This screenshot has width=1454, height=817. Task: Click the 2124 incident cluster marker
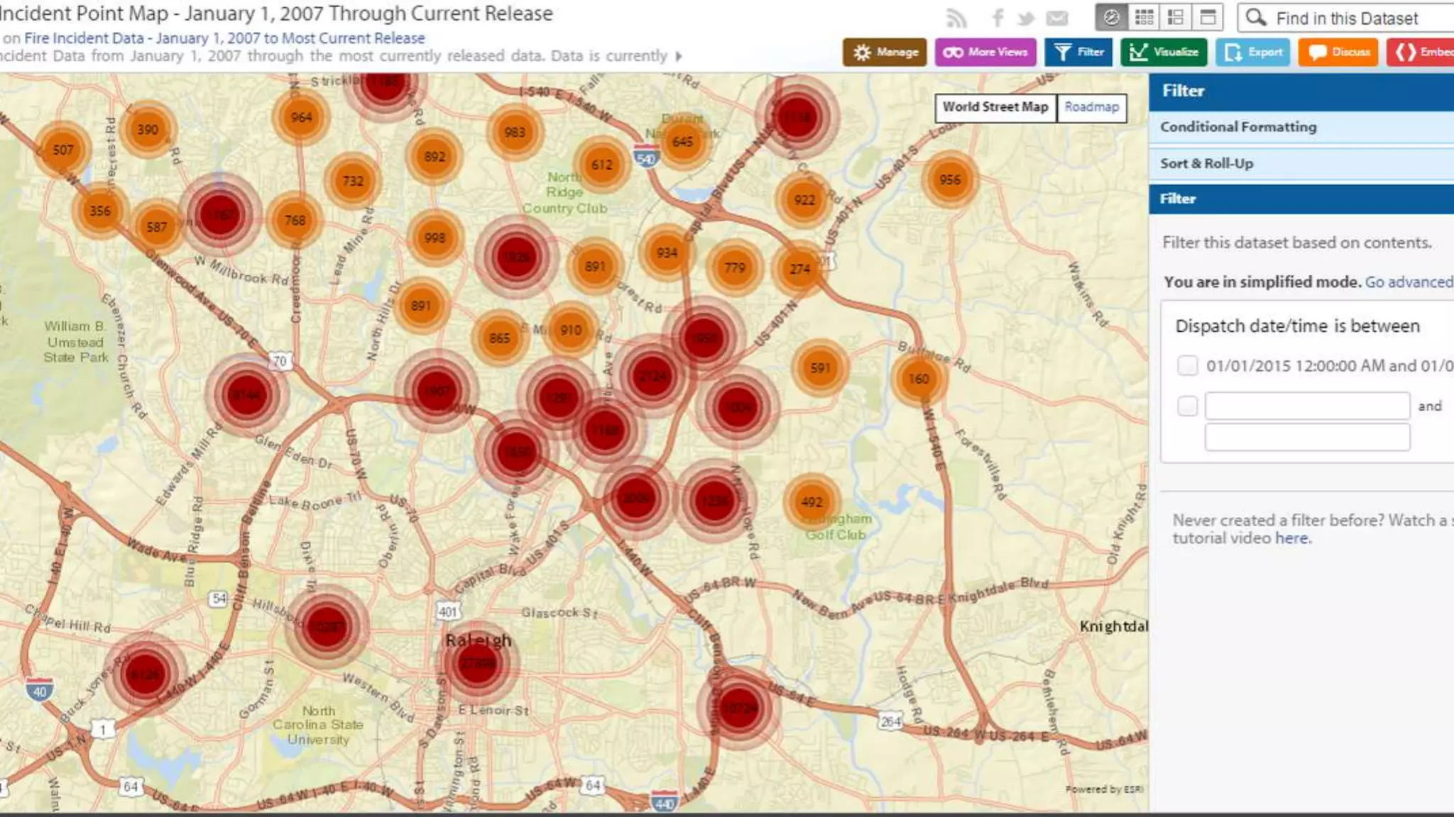[652, 377]
